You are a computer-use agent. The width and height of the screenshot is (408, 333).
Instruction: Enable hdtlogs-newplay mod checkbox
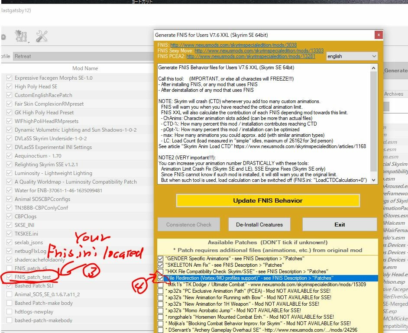click(9, 311)
